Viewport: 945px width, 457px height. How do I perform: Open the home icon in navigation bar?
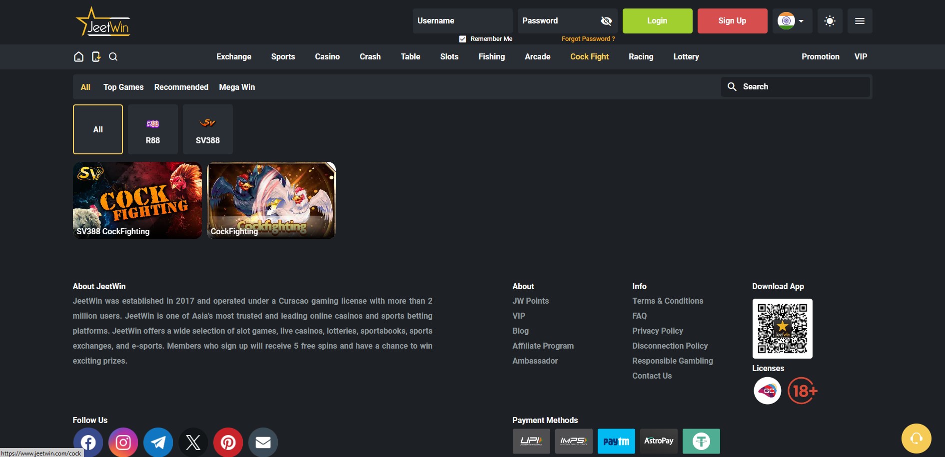[78, 56]
